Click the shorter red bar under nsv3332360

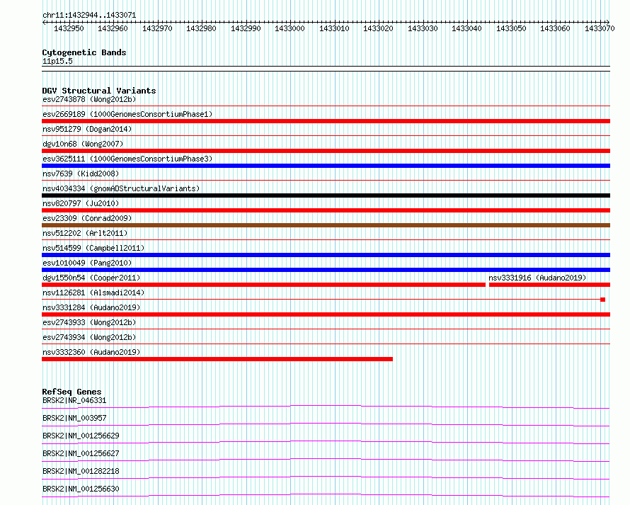(x=217, y=359)
